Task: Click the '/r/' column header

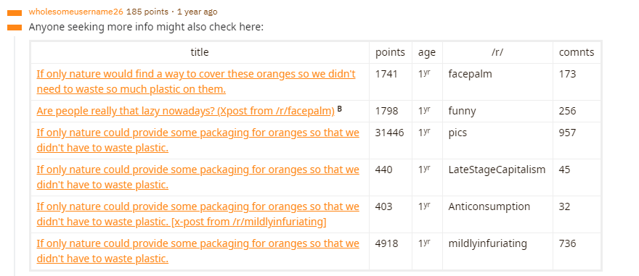Action: pos(497,52)
